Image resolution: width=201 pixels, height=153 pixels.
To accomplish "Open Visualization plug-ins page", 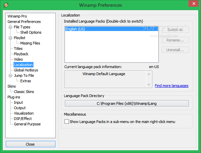I will point(24,113).
